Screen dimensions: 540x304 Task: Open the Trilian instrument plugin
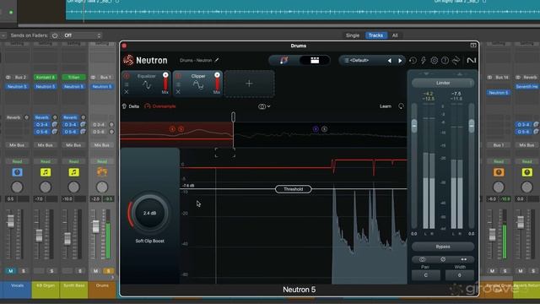coord(73,77)
